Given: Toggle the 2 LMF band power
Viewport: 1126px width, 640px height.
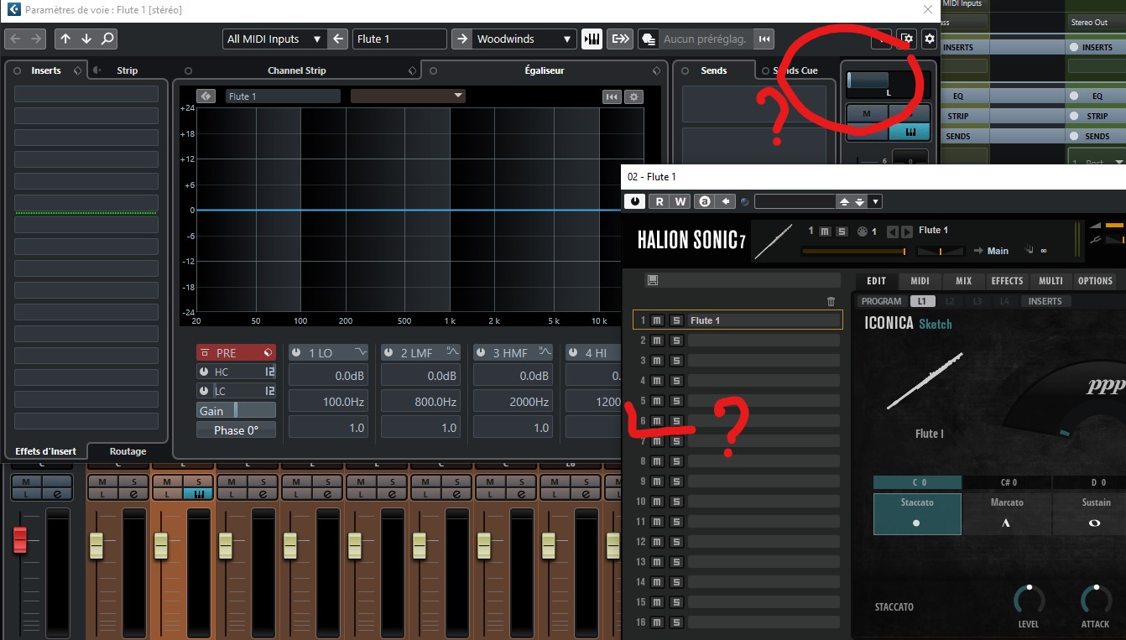Looking at the screenshot, I should [389, 353].
